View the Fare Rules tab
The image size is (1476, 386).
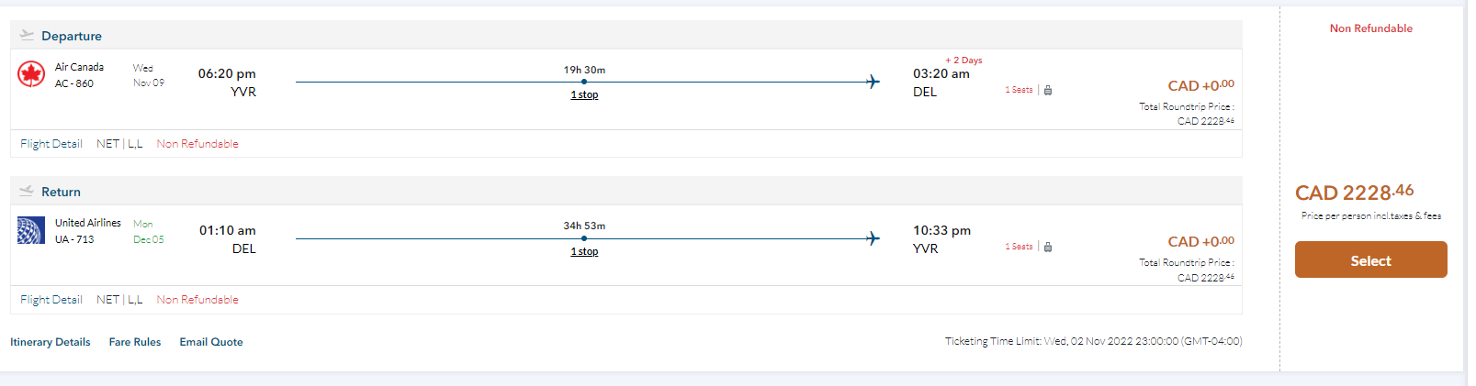135,342
